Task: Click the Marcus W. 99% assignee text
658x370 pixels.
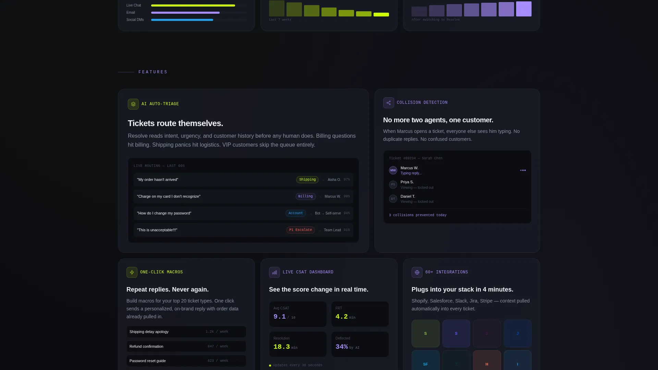Action: [337, 197]
